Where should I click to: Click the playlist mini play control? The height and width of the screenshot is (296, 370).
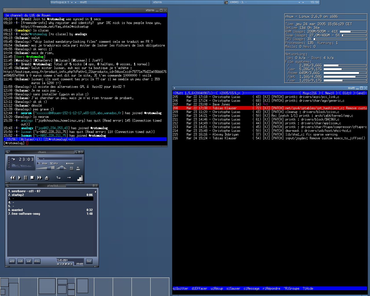point(61,264)
